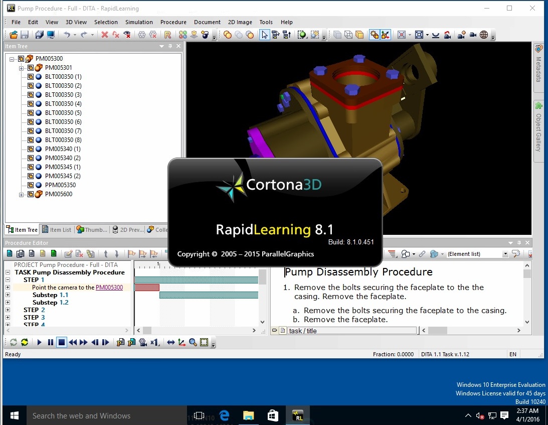This screenshot has height=425, width=548.
Task: Toggle the checkbox icon beside PM005345 (2)
Action: [x=31, y=176]
